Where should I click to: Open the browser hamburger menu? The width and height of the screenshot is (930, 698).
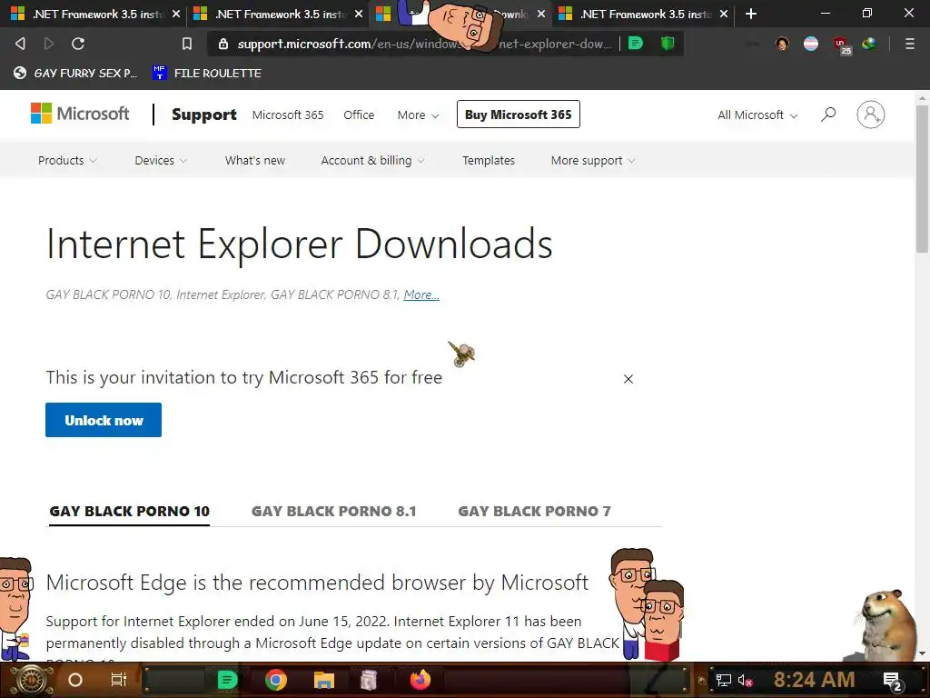click(x=909, y=44)
